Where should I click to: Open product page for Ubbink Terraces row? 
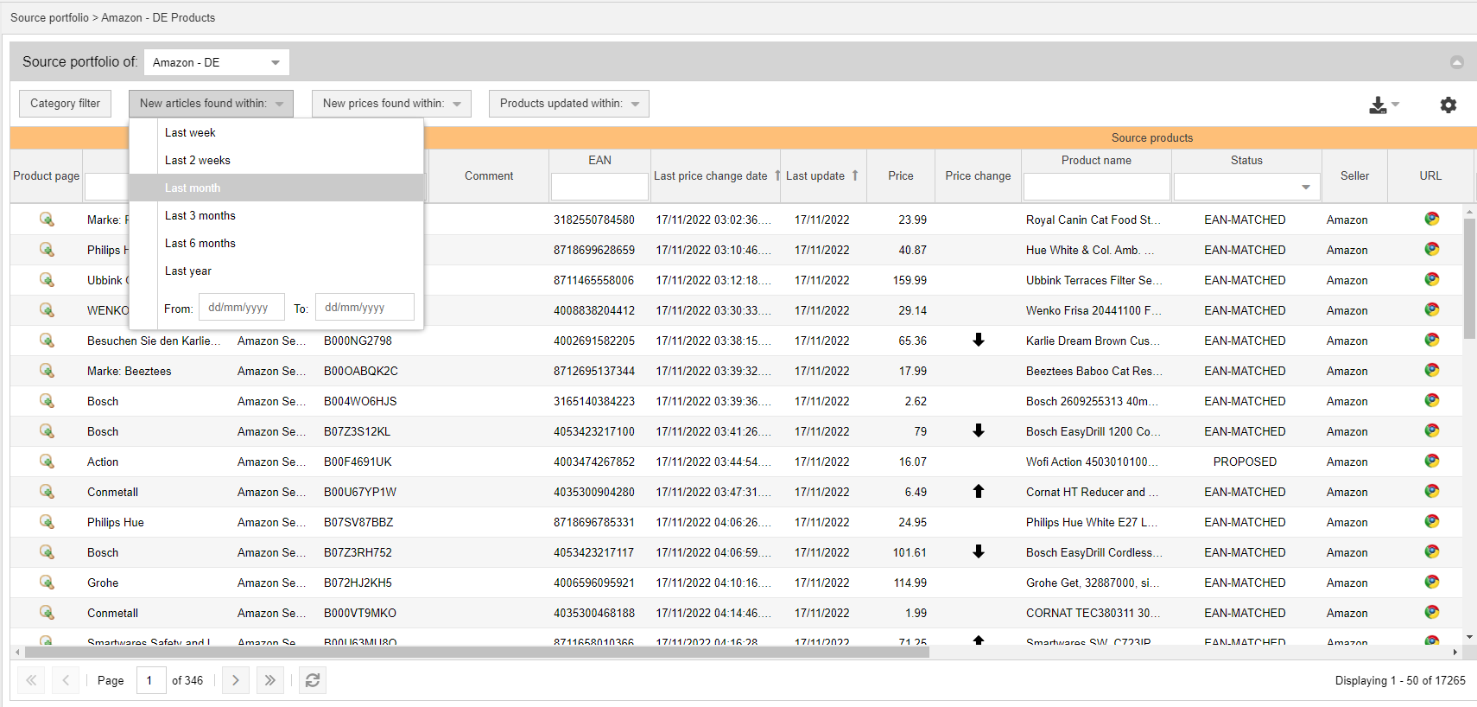tap(47, 280)
